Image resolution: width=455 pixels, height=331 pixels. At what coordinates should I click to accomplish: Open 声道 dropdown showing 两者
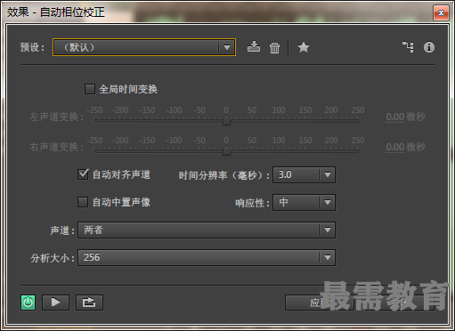[x=207, y=230]
